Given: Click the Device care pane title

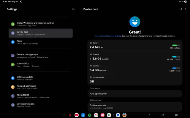Looking at the screenshot, I should (91, 9).
